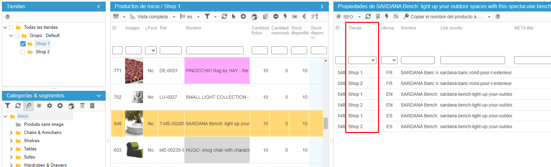Select the Sofas category
551x167 pixels.
click(30, 157)
